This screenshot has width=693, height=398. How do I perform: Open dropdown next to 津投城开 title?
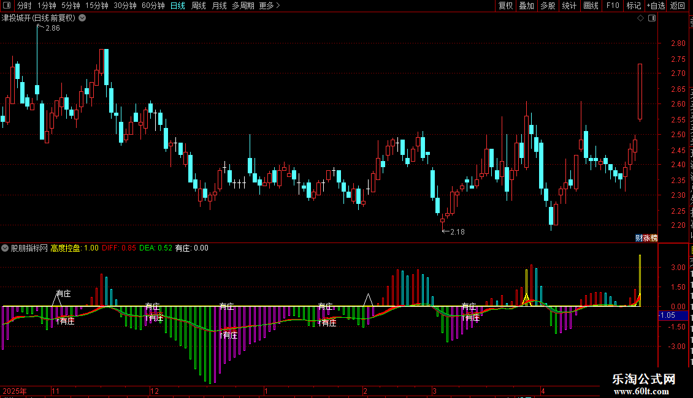[x=82, y=18]
